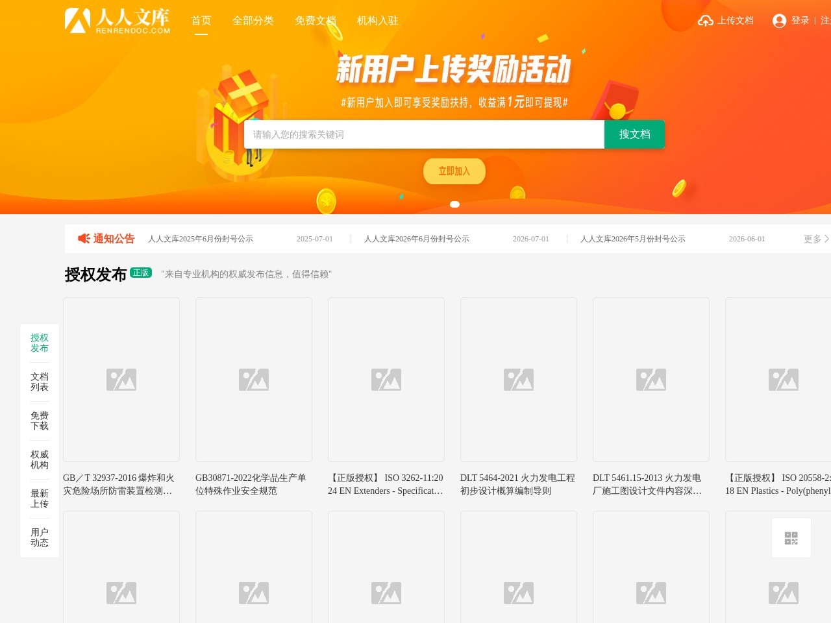Open the 全部分类 menu

253,21
